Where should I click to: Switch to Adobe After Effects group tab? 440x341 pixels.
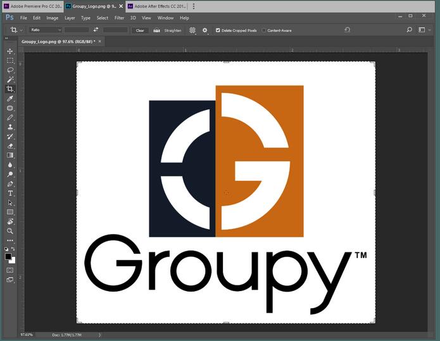point(156,6)
